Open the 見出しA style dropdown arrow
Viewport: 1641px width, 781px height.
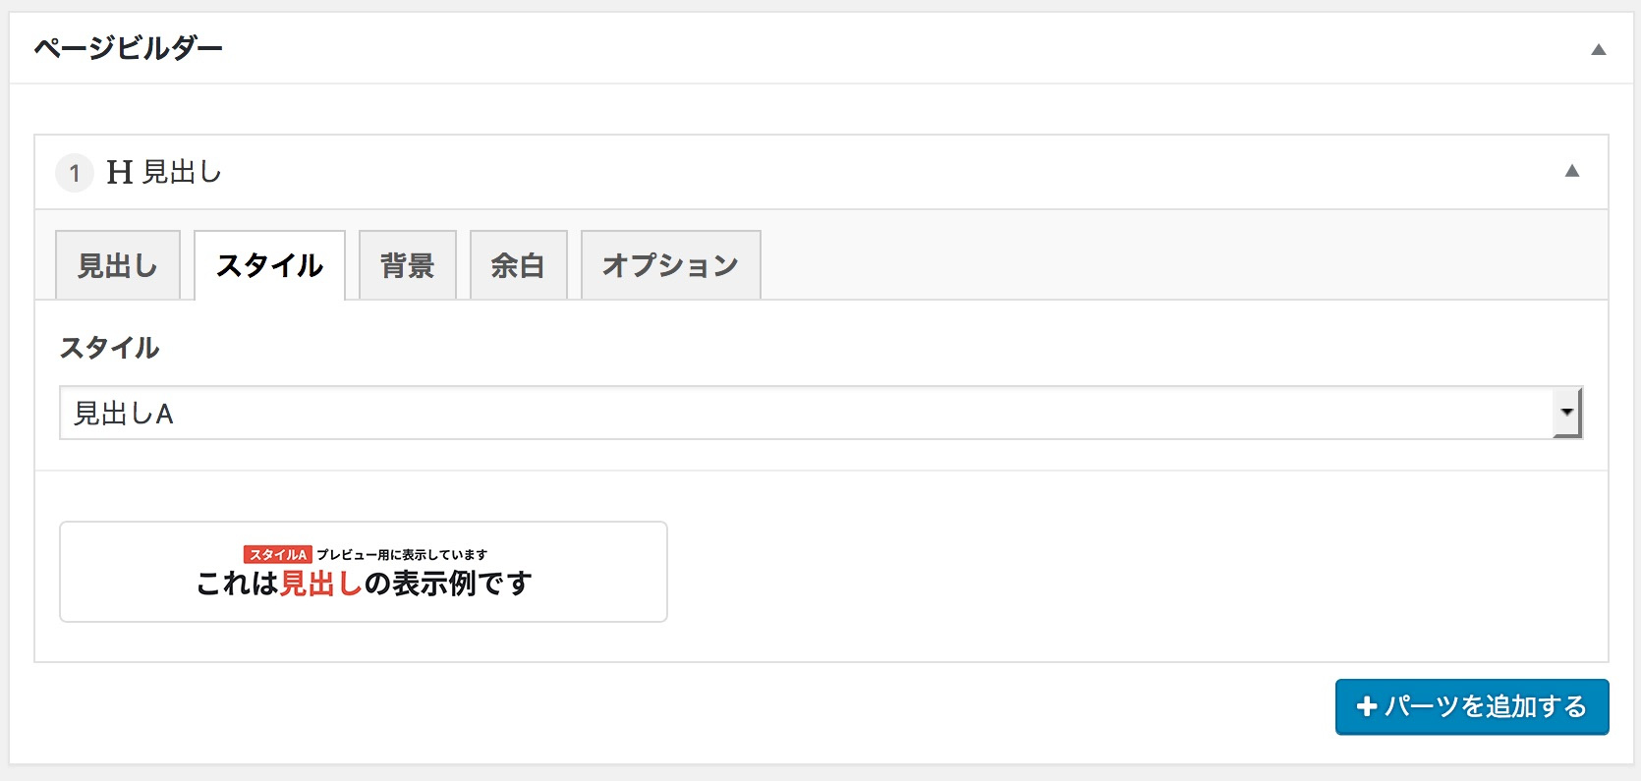pos(1567,413)
